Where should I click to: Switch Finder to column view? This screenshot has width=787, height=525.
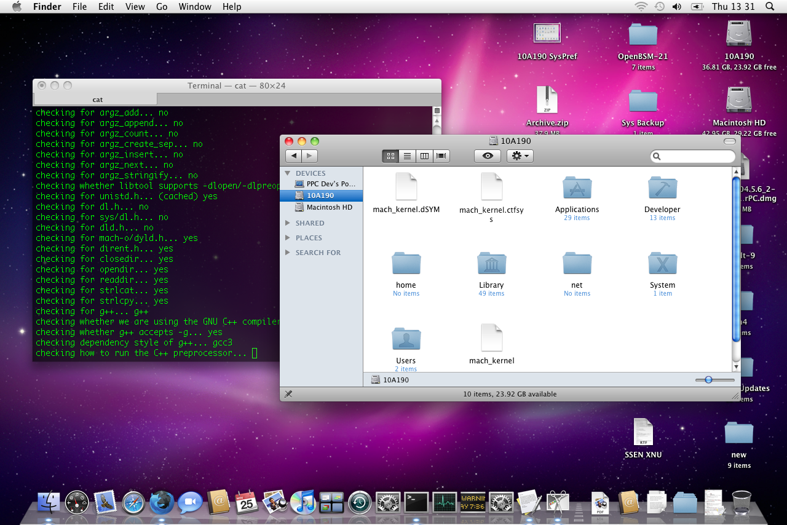coord(424,156)
